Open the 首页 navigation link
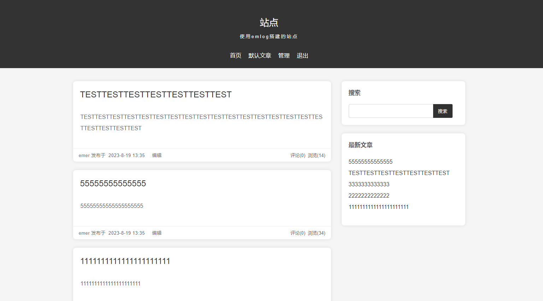The width and height of the screenshot is (543, 301). point(235,55)
